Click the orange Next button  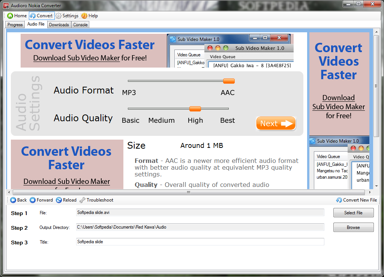[276, 123]
